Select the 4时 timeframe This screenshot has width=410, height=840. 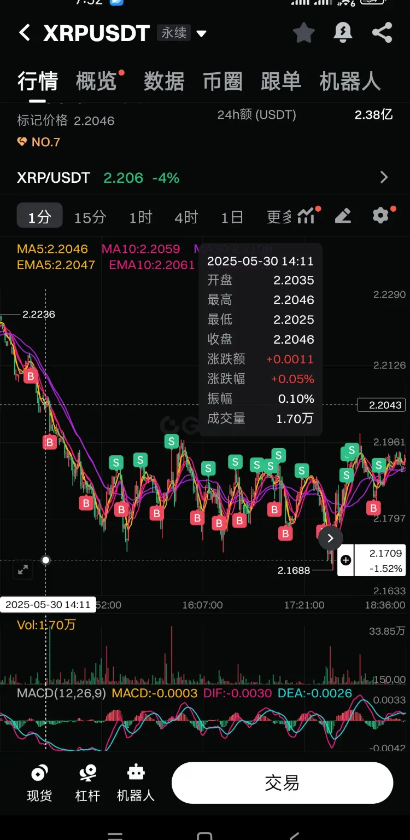186,217
